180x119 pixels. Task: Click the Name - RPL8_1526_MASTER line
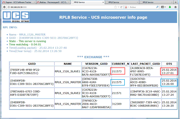pyautogui.click(x=27, y=35)
